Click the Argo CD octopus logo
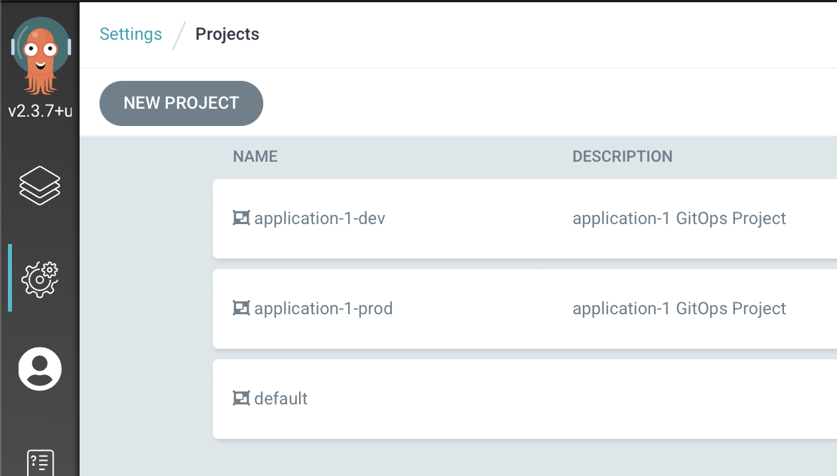Viewport: 837px width, 476px height. 40,54
